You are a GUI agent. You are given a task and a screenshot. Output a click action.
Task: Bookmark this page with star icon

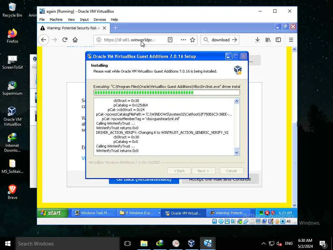[x=193, y=40]
